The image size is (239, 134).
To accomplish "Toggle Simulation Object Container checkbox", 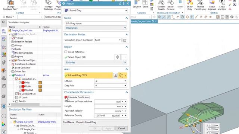I will [13, 60].
